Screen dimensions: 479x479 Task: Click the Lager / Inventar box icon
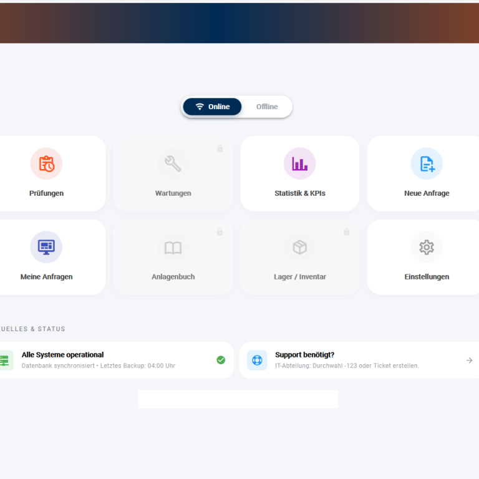click(299, 248)
